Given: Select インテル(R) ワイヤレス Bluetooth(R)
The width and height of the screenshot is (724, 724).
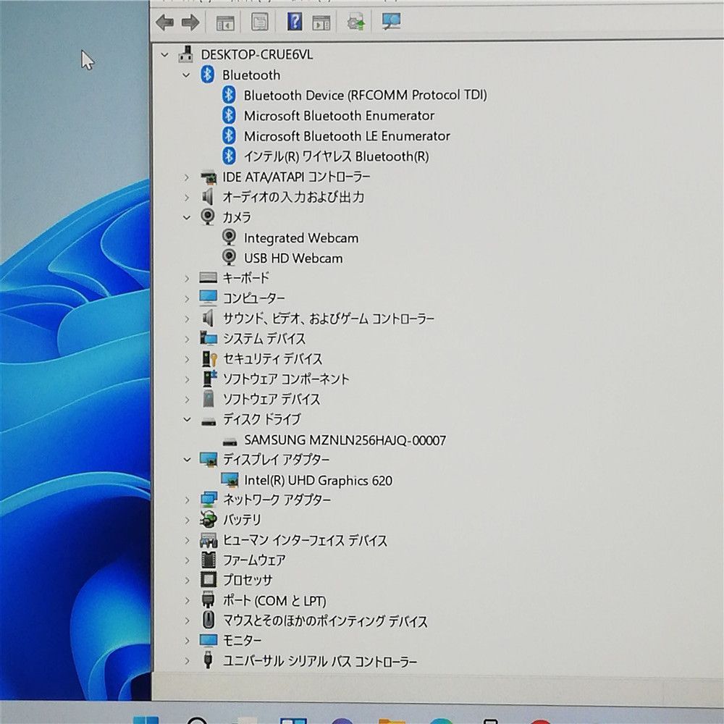Looking at the screenshot, I should (336, 156).
